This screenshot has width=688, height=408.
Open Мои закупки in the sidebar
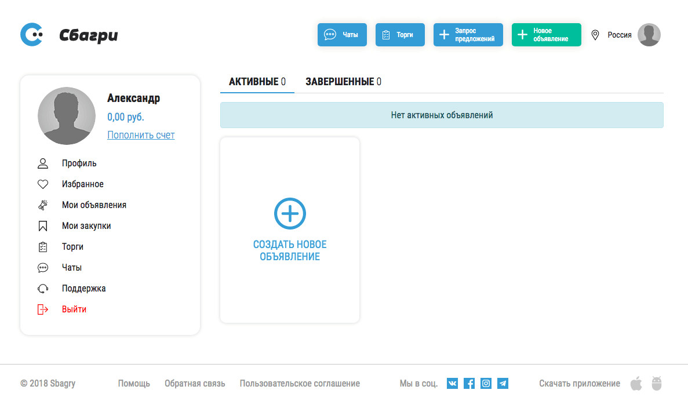[x=86, y=226]
